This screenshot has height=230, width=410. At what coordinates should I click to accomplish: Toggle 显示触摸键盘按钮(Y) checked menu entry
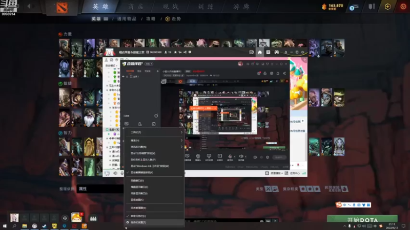click(154, 172)
